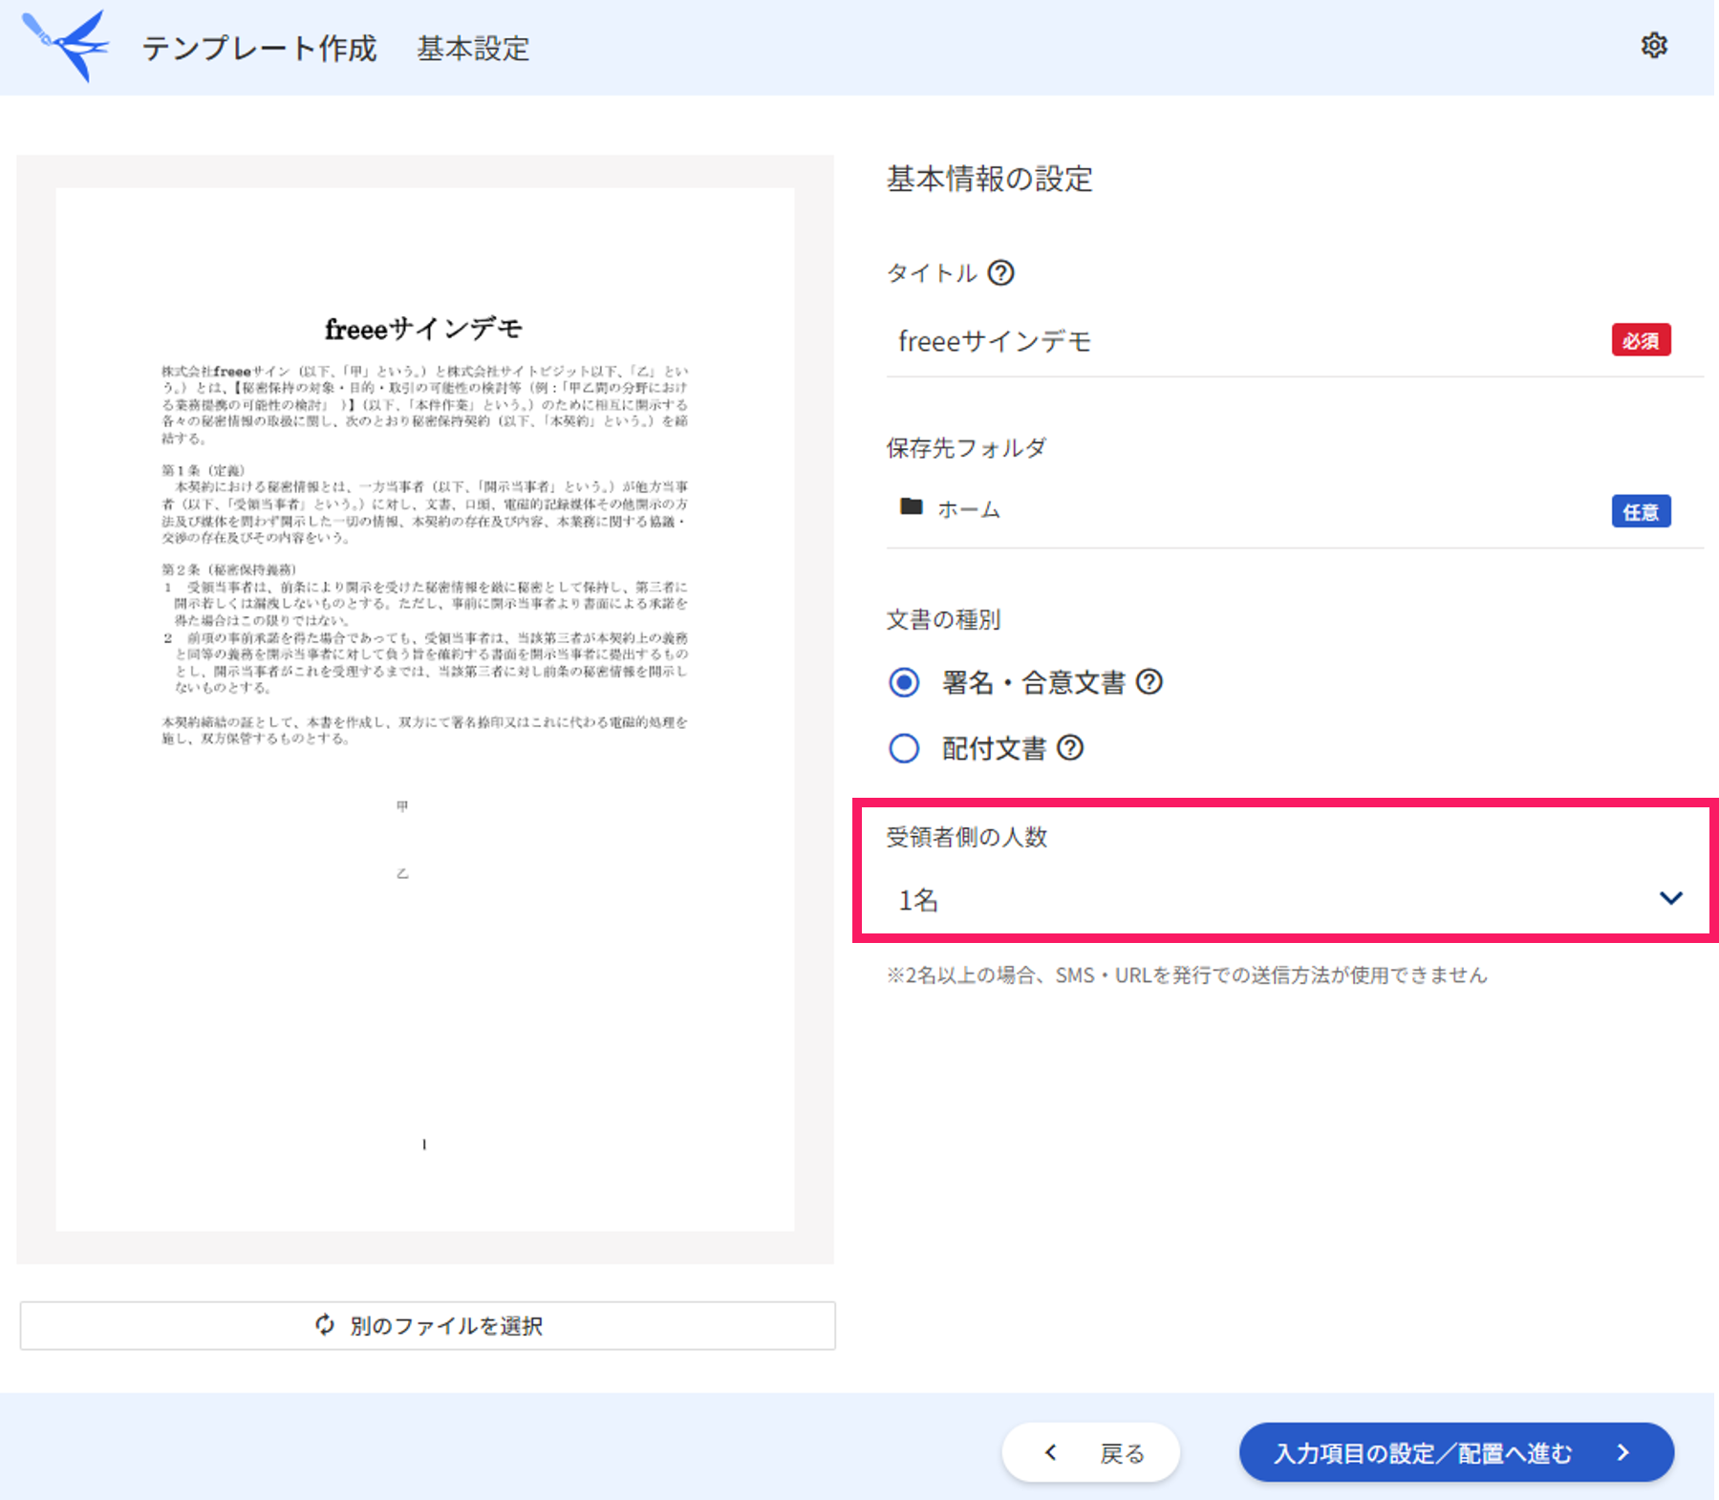Image resolution: width=1719 pixels, height=1500 pixels.
Task: Click the 基本情報の設定 heading
Action: tap(990, 179)
